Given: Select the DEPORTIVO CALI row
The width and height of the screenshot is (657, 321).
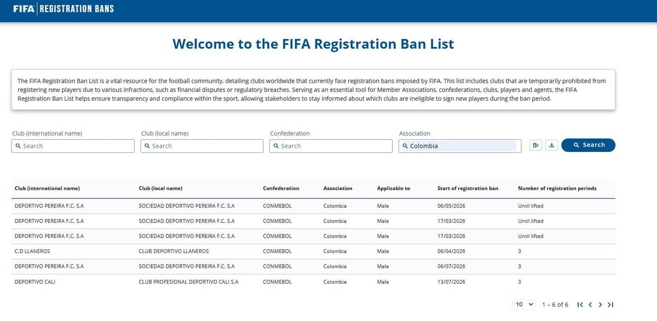Looking at the screenshot, I should (x=313, y=282).
